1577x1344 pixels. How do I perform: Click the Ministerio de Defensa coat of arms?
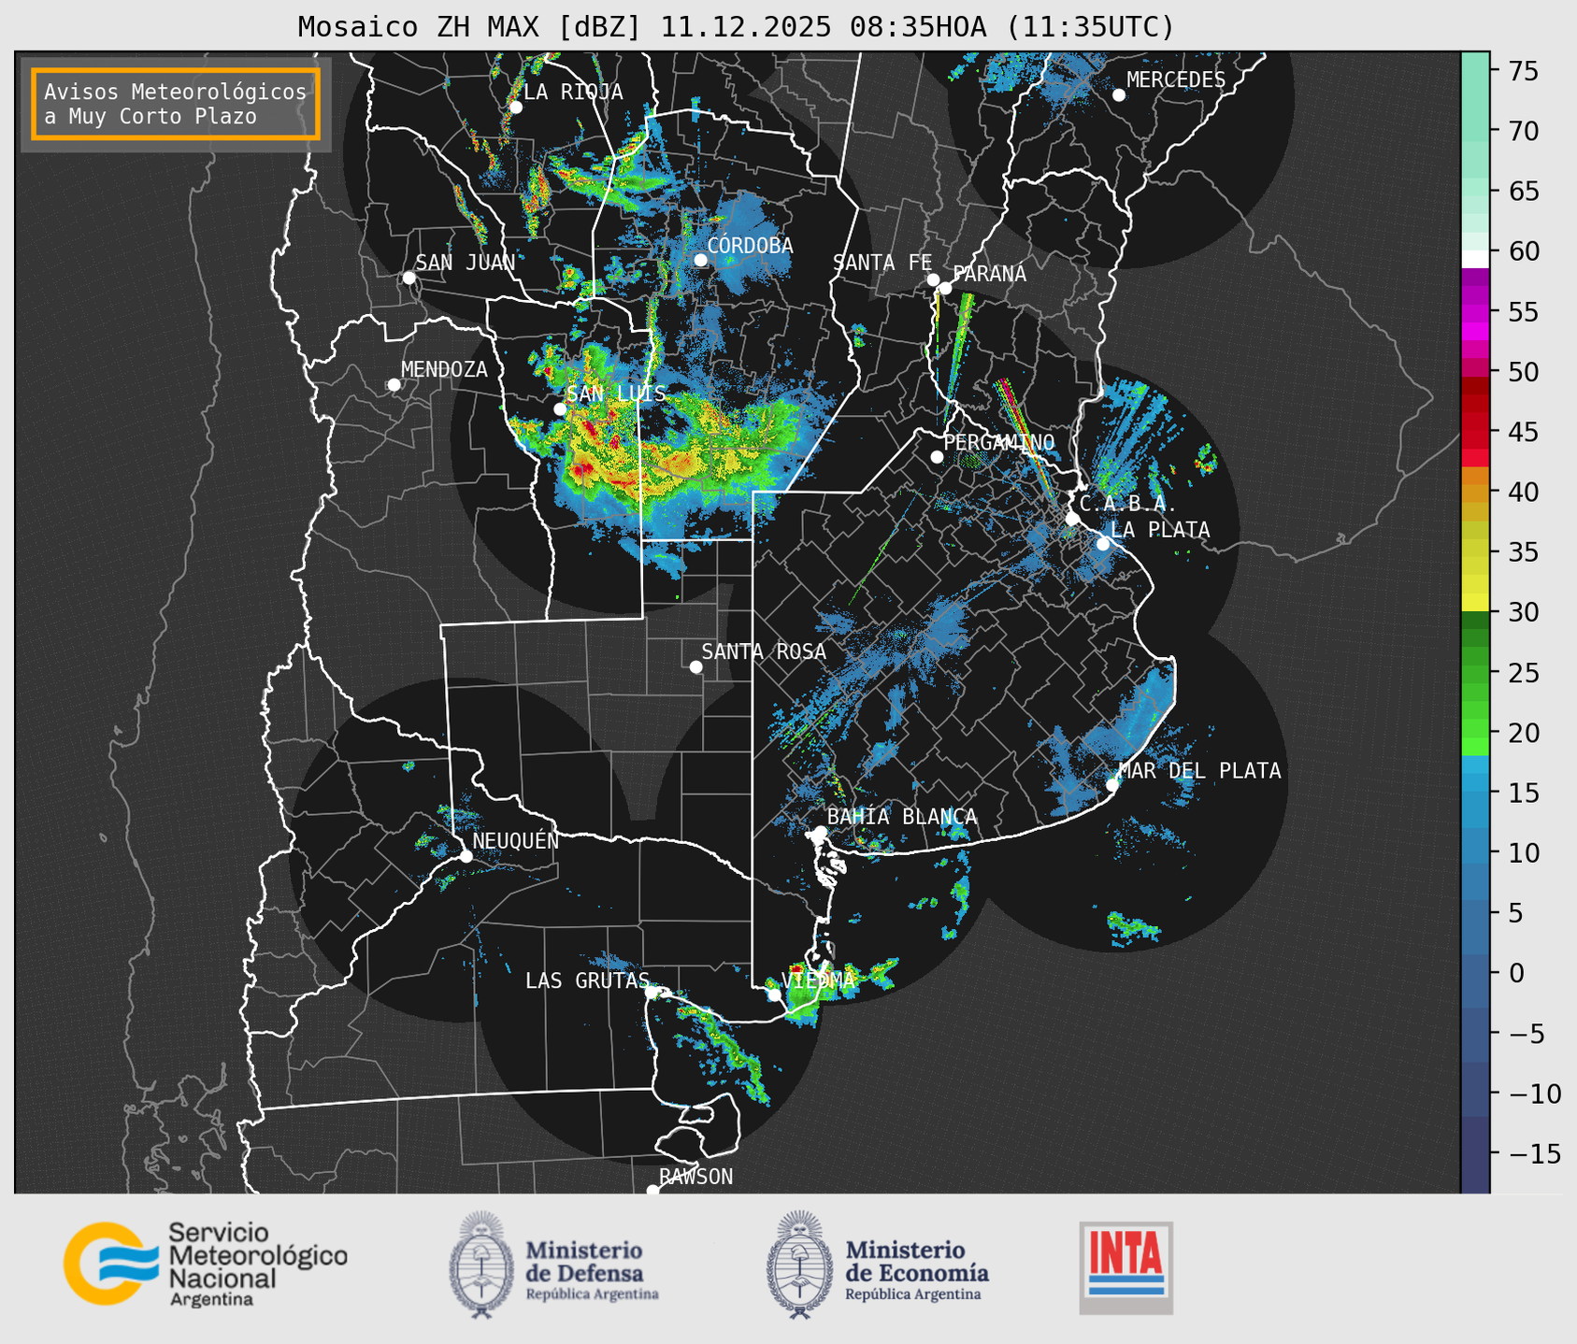[x=481, y=1265]
